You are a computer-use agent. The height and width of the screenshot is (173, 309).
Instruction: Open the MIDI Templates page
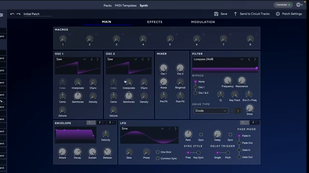click(x=126, y=5)
